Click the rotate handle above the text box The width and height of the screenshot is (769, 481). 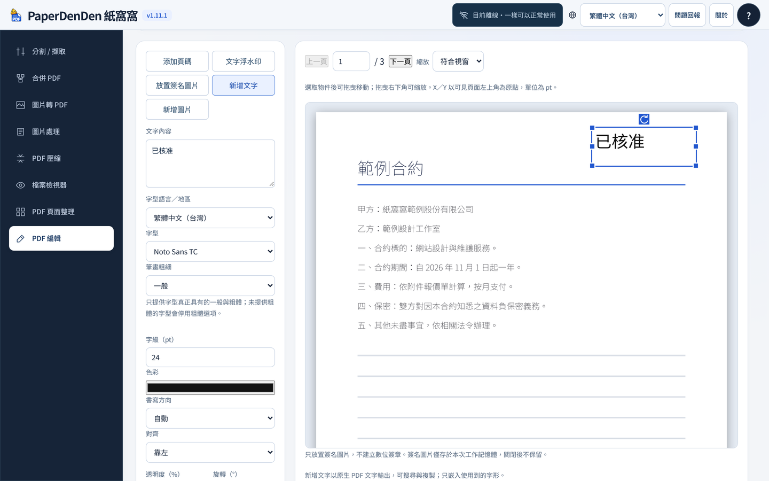click(644, 119)
